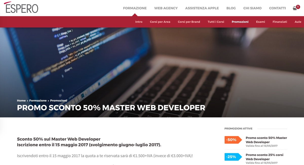Select WEB AGENCY in the navigation
Image resolution: width=304 pixels, height=165 pixels.
click(x=166, y=8)
